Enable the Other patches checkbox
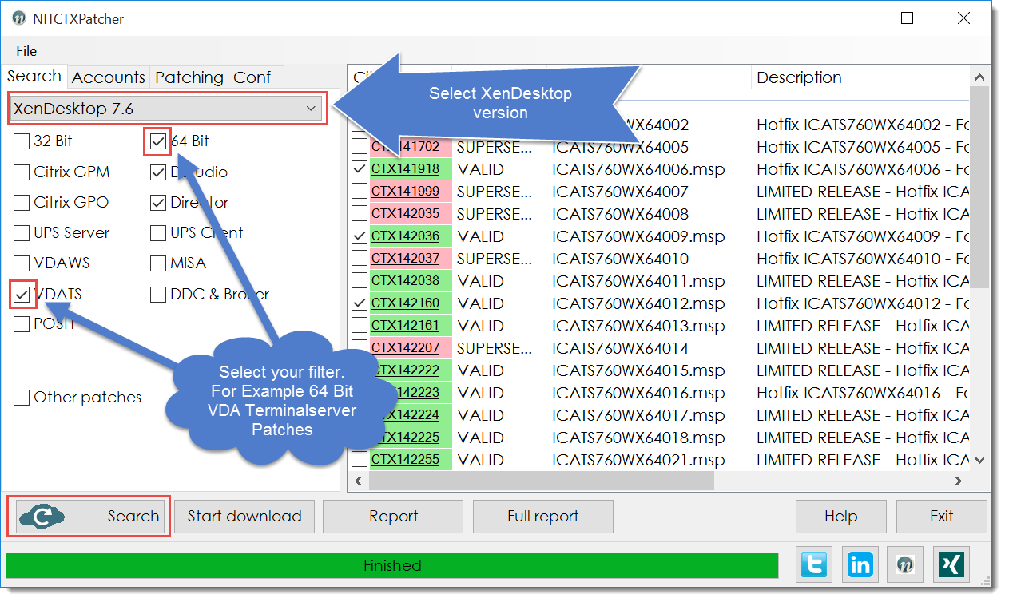The height and width of the screenshot is (610, 1013). click(22, 398)
